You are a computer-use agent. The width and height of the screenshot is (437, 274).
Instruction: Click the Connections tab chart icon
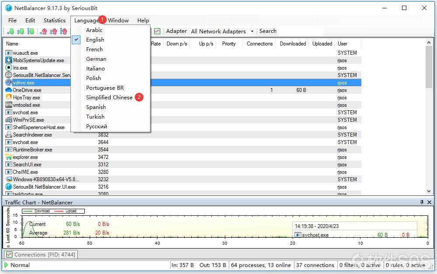(10, 254)
